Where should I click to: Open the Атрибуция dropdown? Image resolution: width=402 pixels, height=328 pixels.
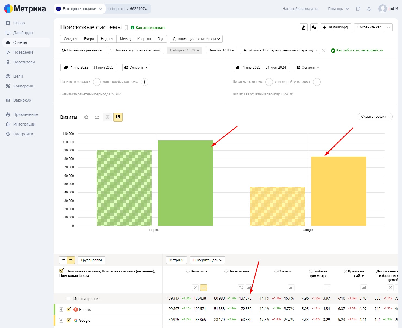tap(280, 50)
